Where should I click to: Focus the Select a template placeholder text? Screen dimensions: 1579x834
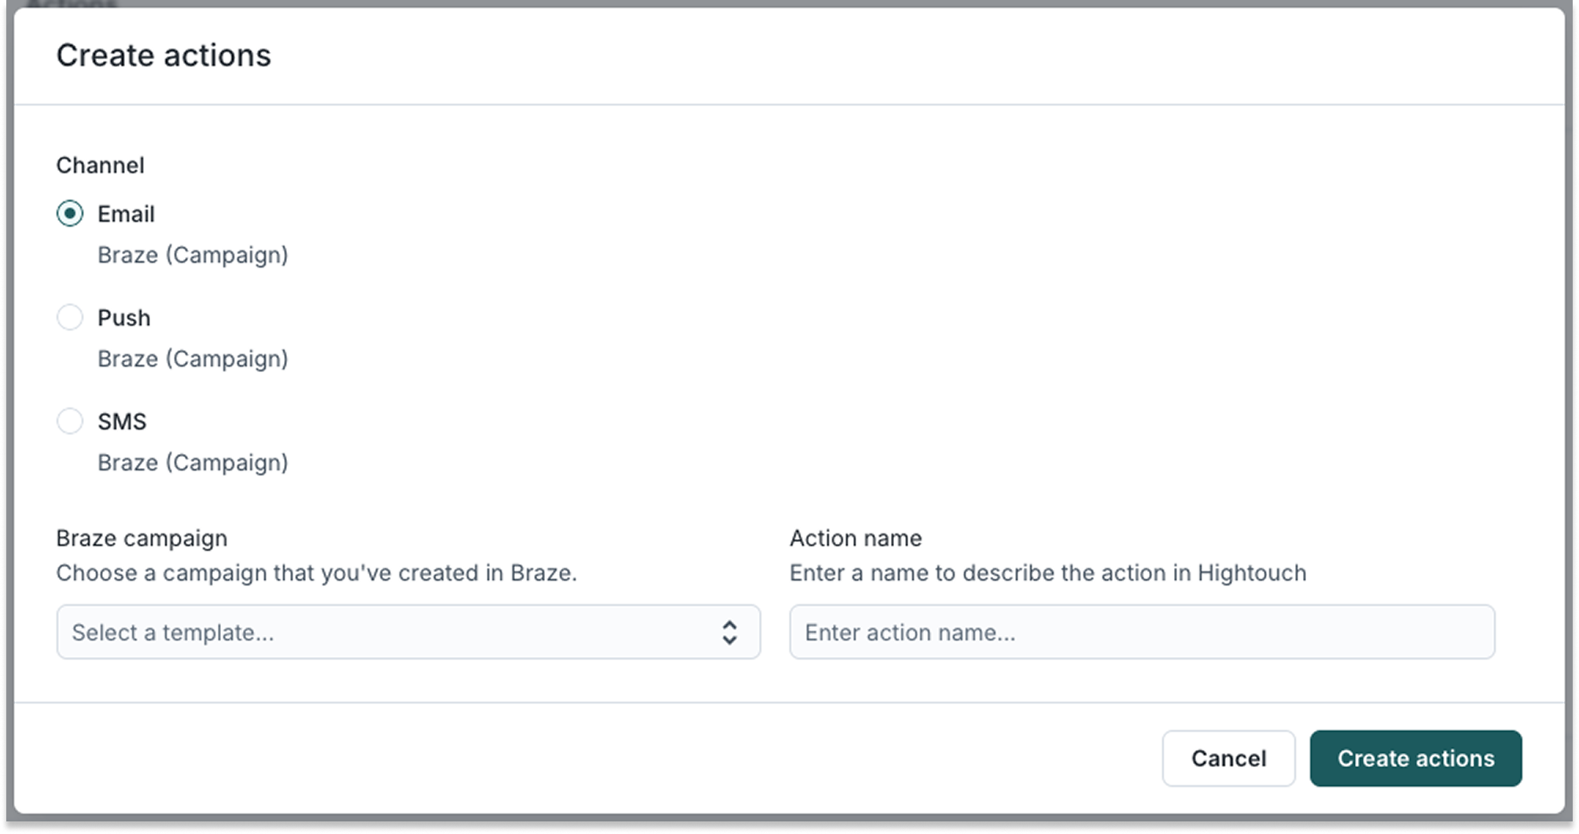point(173,632)
